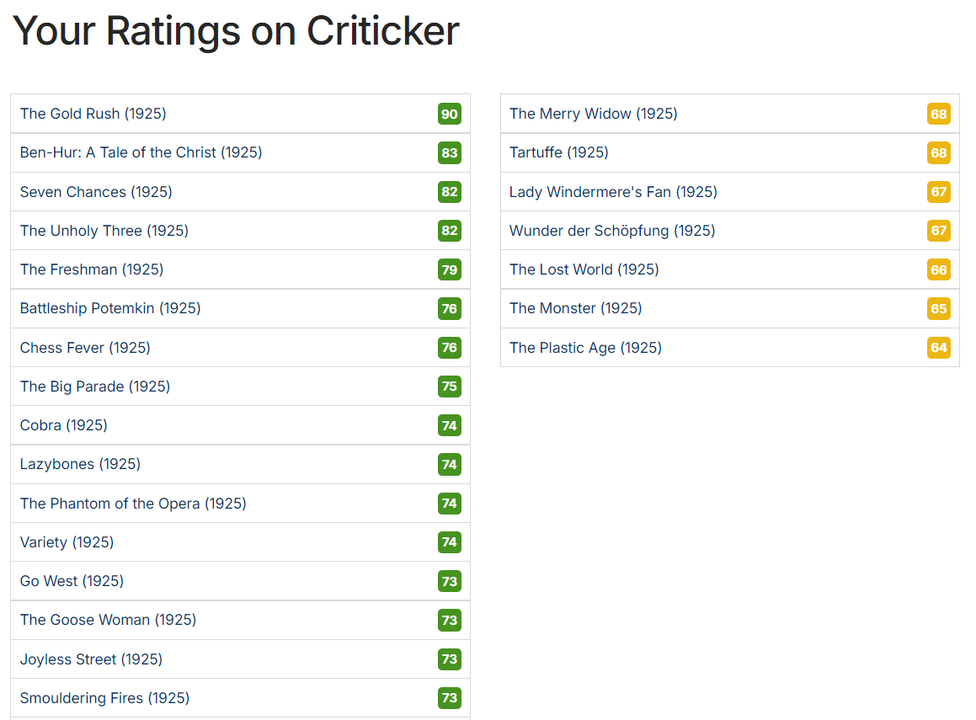
Task: Click Variety's green 74 score badge
Action: 450,542
